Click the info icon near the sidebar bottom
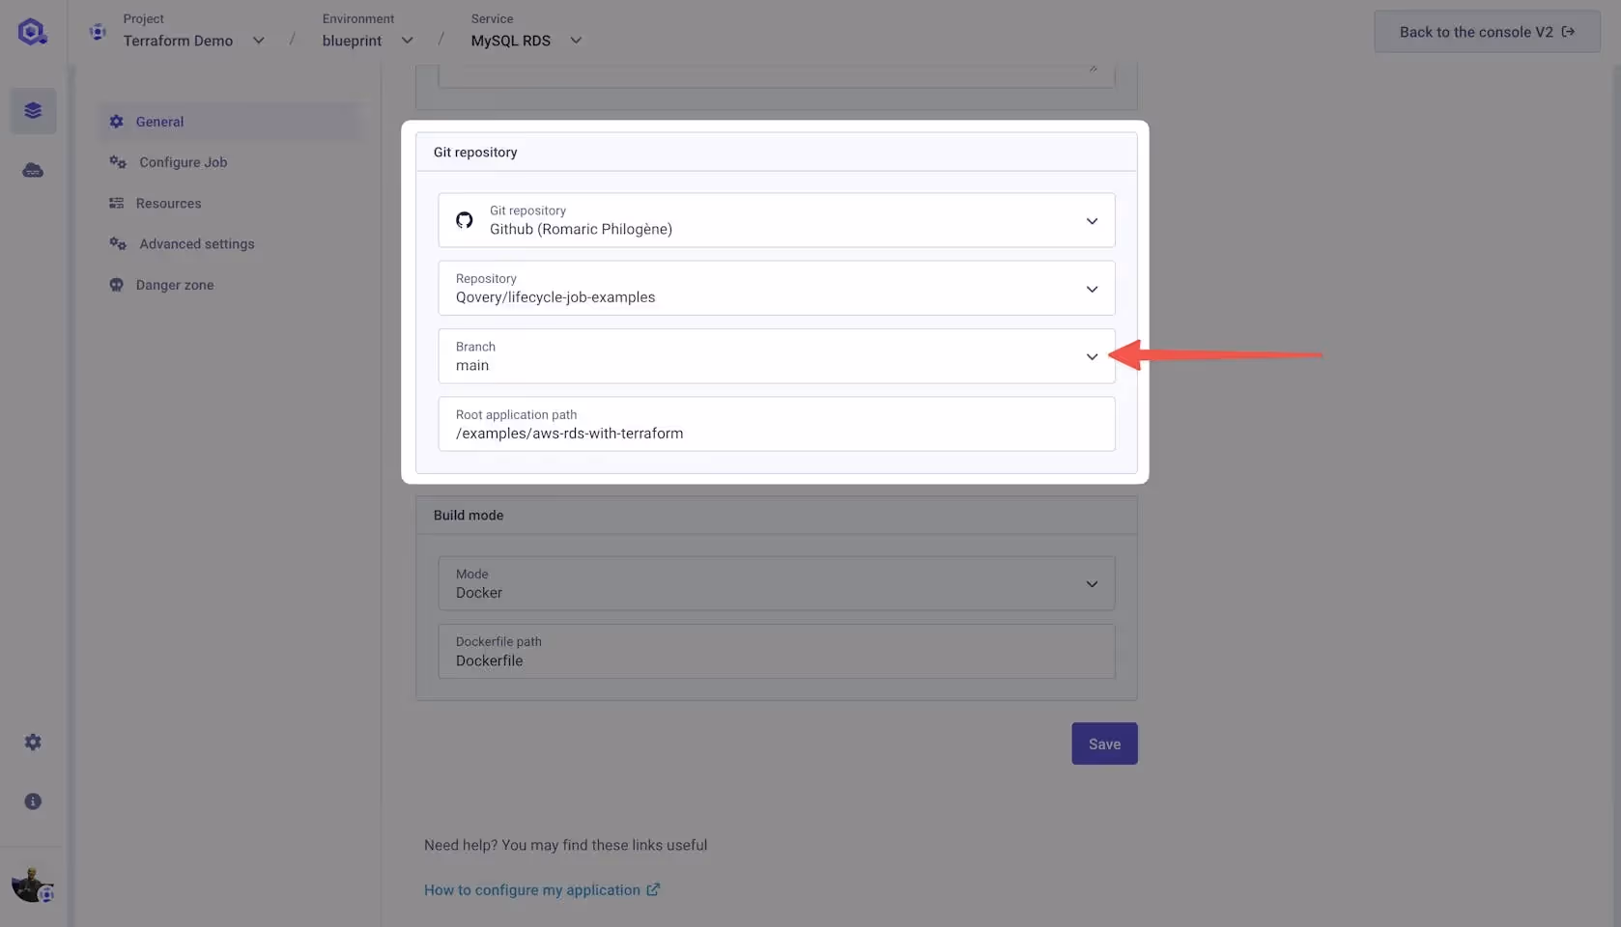Viewport: 1621px width, 927px height. pyautogui.click(x=33, y=800)
